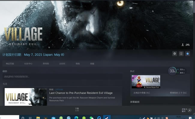Screen dimensions: 195x119
Task: Open the 查找组 find groups tab
Action: [46, 64]
